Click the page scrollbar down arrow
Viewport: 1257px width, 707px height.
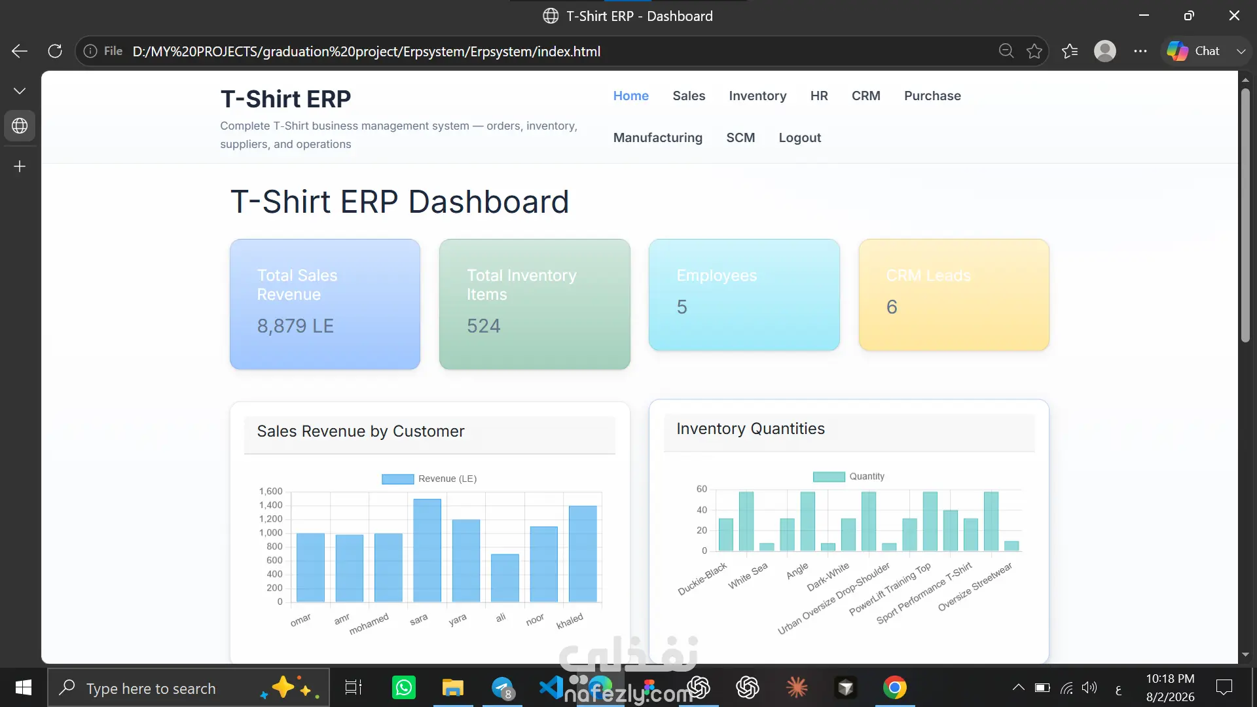1245,655
